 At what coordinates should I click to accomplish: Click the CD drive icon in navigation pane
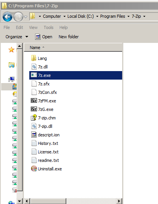click(15, 94)
